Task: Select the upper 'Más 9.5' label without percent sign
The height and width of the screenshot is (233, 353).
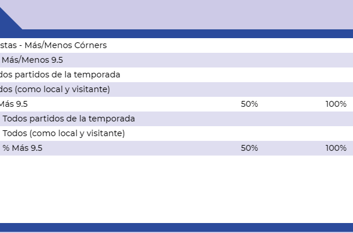Action: click(14, 104)
